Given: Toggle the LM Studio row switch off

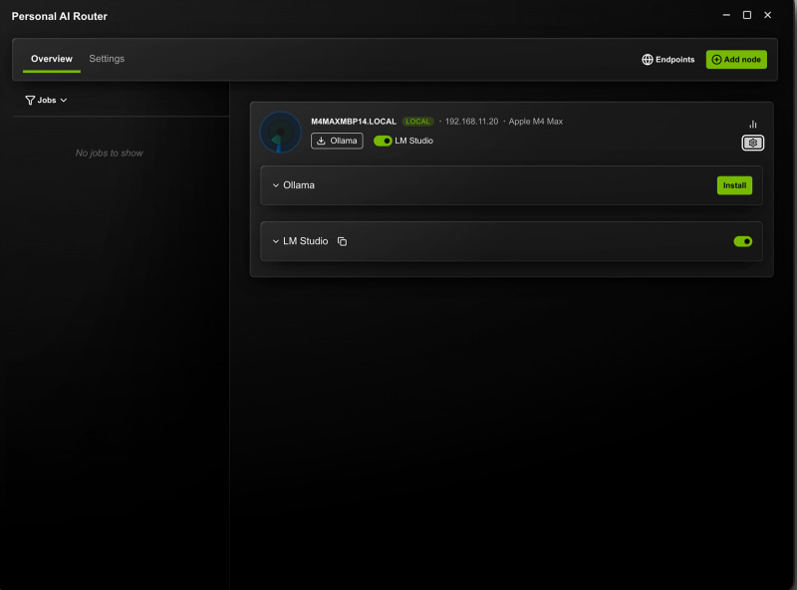Looking at the screenshot, I should (x=742, y=241).
